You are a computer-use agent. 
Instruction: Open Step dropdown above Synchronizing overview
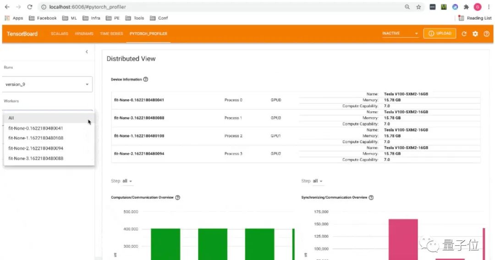(317, 181)
